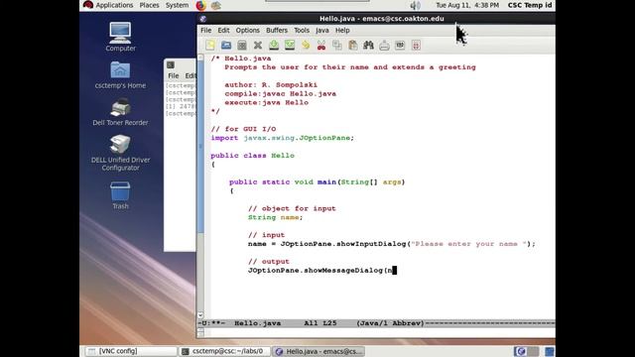Image resolution: width=635 pixels, height=357 pixels.
Task: Click the All L25 position indicator
Action: [319, 323]
